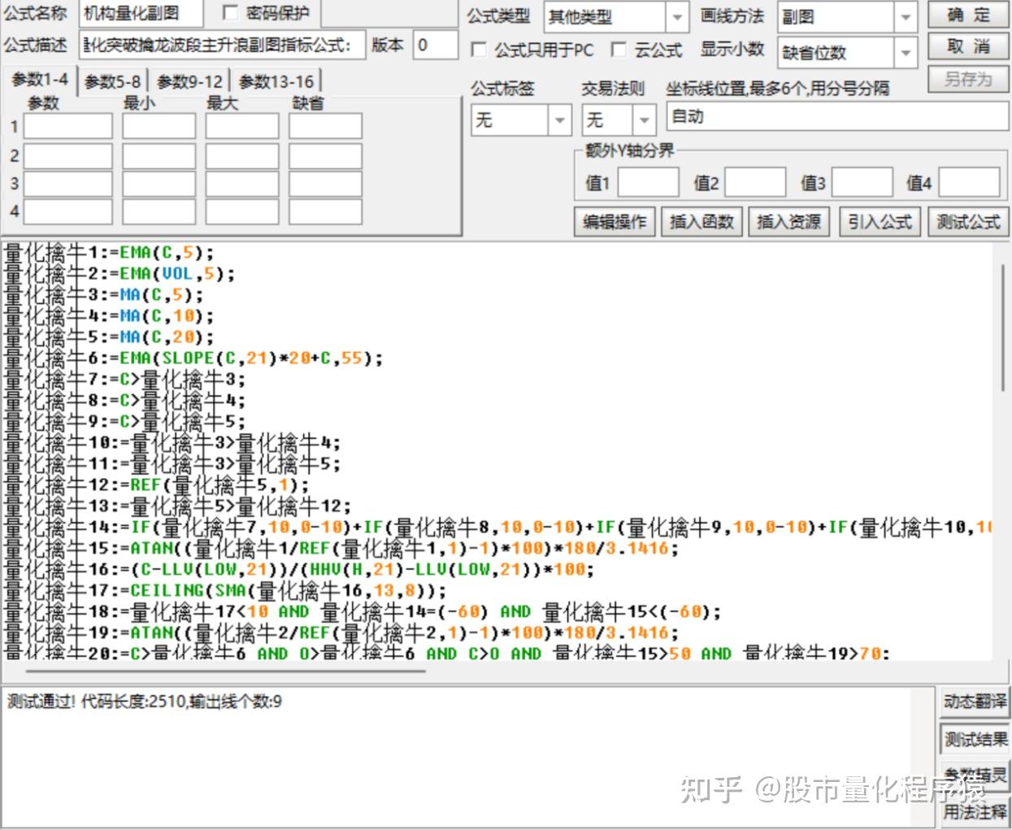Click the 引入公式 button
Screen dimensions: 1012x830
coord(880,221)
